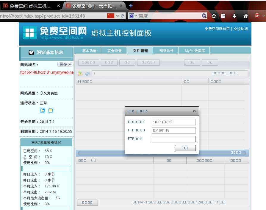Switch to the 安全设置 tab
The width and height of the screenshot is (266, 210).
115,51
